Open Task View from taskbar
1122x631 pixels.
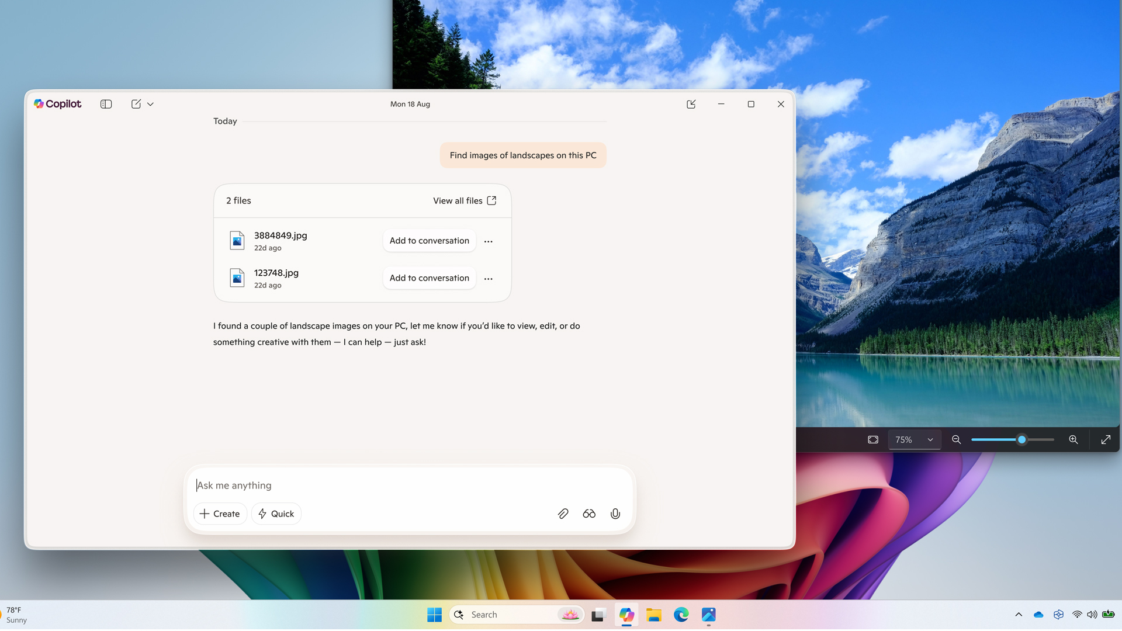(598, 615)
